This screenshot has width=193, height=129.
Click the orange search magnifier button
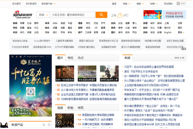[x=101, y=15]
